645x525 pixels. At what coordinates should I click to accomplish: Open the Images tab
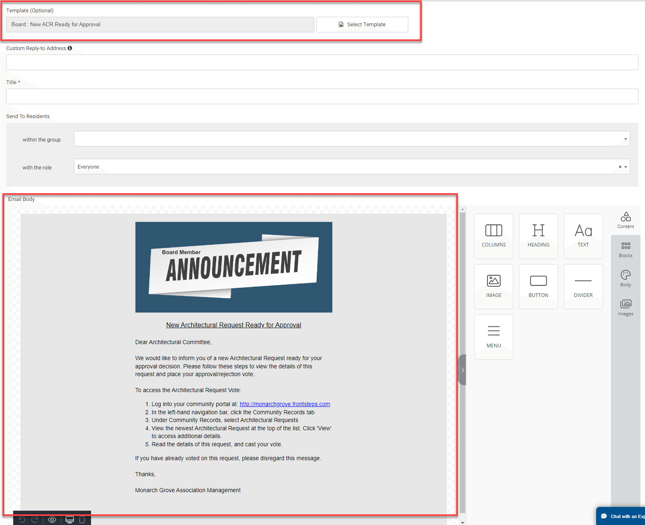pos(625,308)
